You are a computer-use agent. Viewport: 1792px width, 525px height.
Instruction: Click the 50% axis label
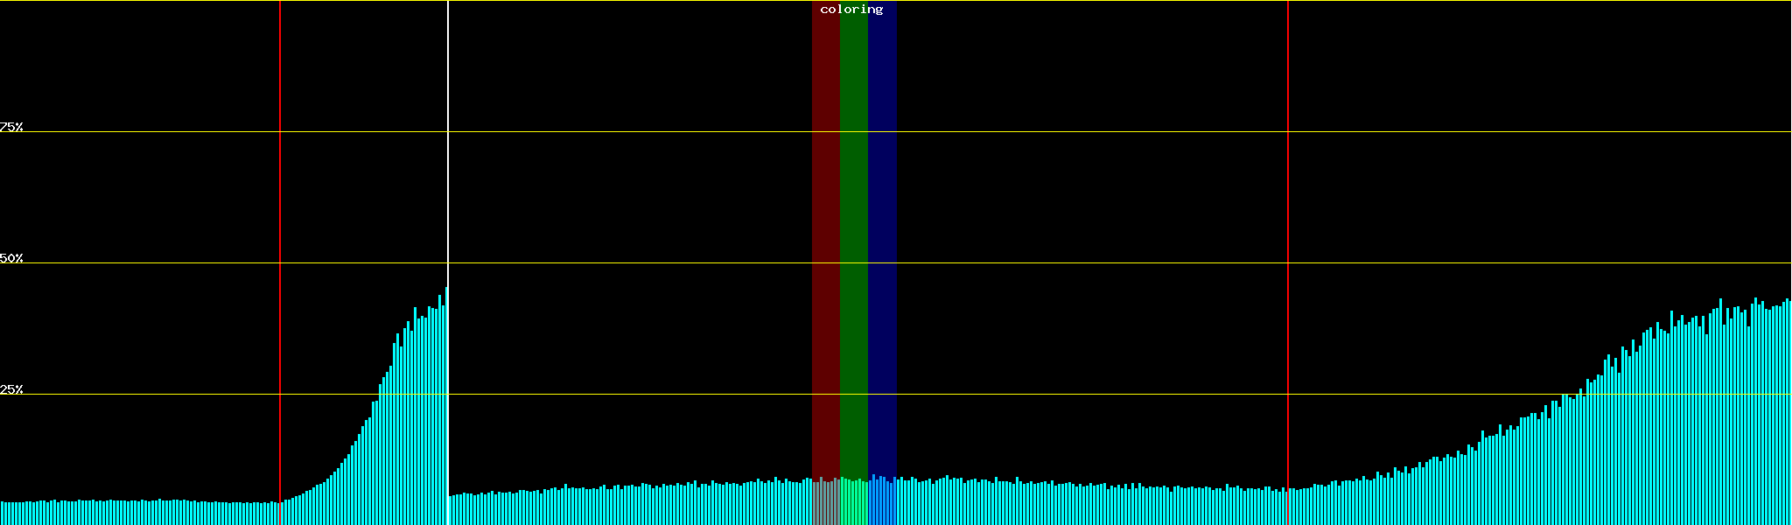point(11,258)
